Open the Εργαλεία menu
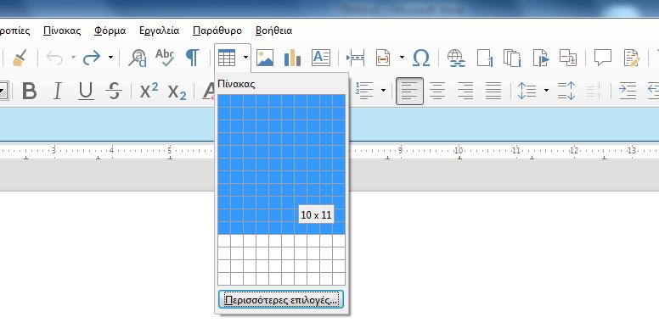Image resolution: width=659 pixels, height=328 pixels. (159, 31)
